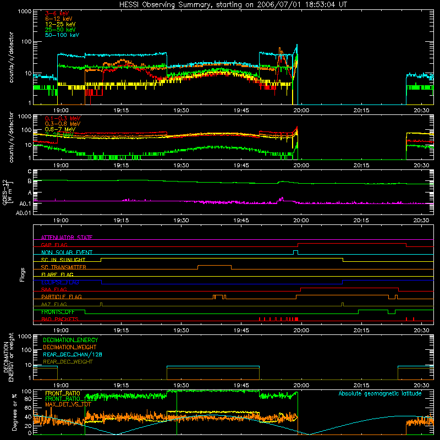Click the GOES bump near 19:55 on green curve
Image resolution: width=440 pixels, height=440 pixels.
[283, 182]
